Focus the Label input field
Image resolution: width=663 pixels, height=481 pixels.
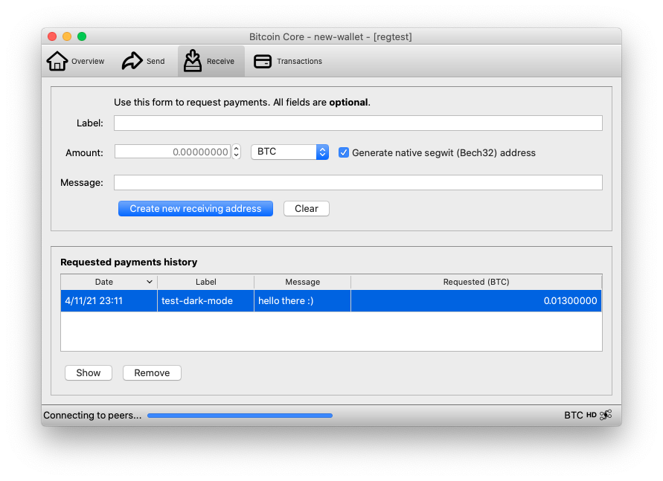358,123
